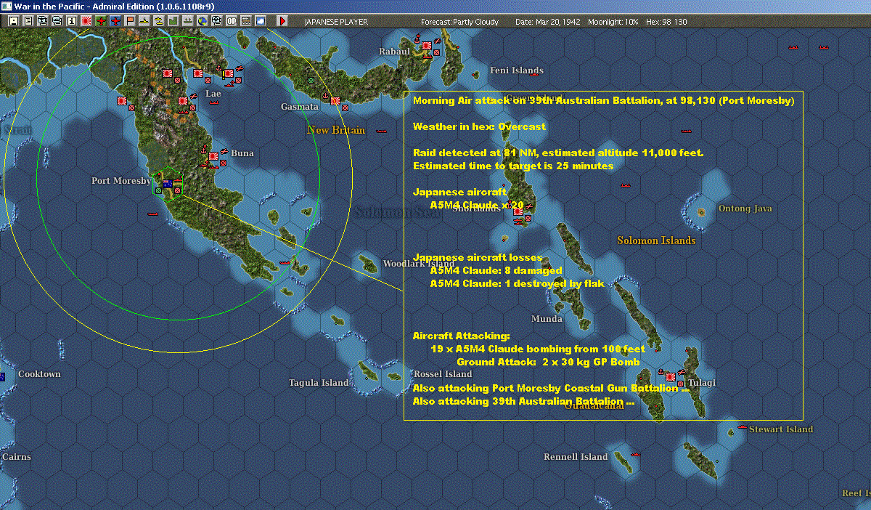The image size is (871, 510).
Task: Click the cloud weather toolbar icon
Action: pyautogui.click(x=260, y=21)
